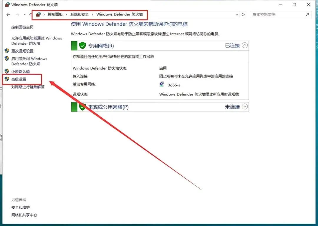Open 启用或关闭 Windows Defender 防火墙
The image size is (318, 226).
(x=29, y=61)
